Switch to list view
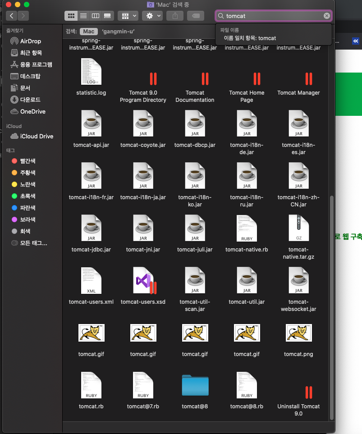 coord(83,16)
